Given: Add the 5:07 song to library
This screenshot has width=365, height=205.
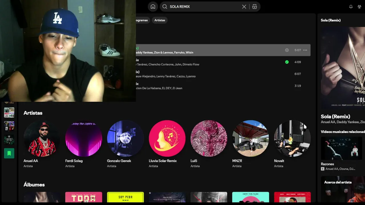Looking at the screenshot, I should [x=287, y=50].
